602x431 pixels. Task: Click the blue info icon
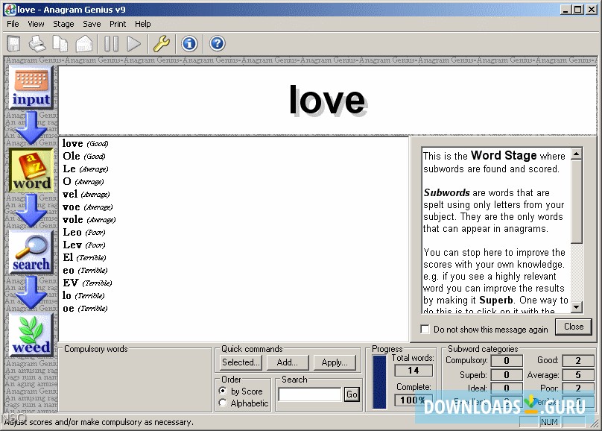coord(189,44)
